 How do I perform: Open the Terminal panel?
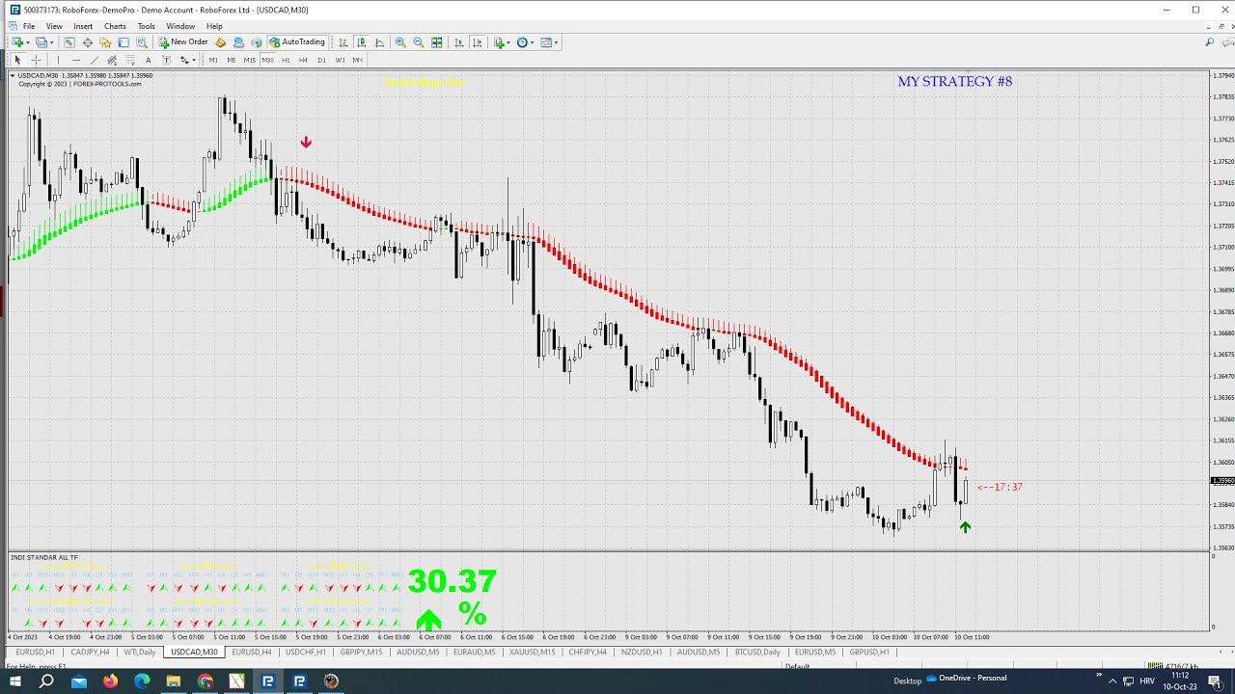123,42
